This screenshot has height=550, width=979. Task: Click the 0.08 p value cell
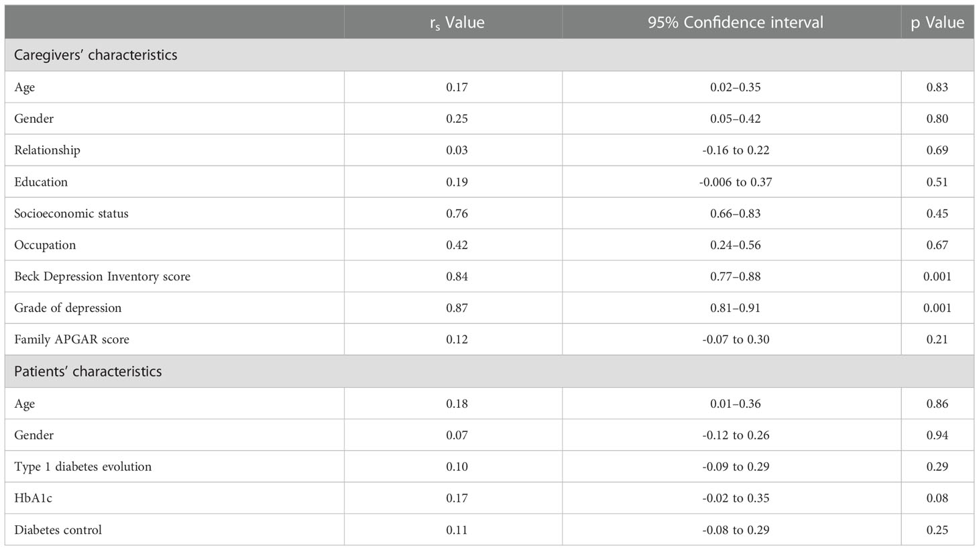(x=937, y=498)
